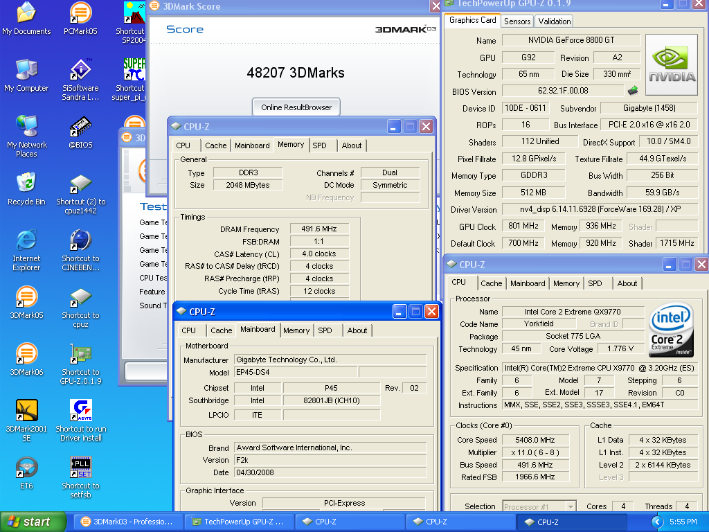The width and height of the screenshot is (709, 532).
Task: Click the Shortcut to cpuz desktop icon
Action: click(x=80, y=308)
